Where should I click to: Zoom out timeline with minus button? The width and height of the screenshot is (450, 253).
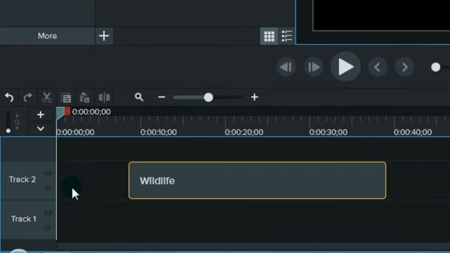click(x=162, y=97)
